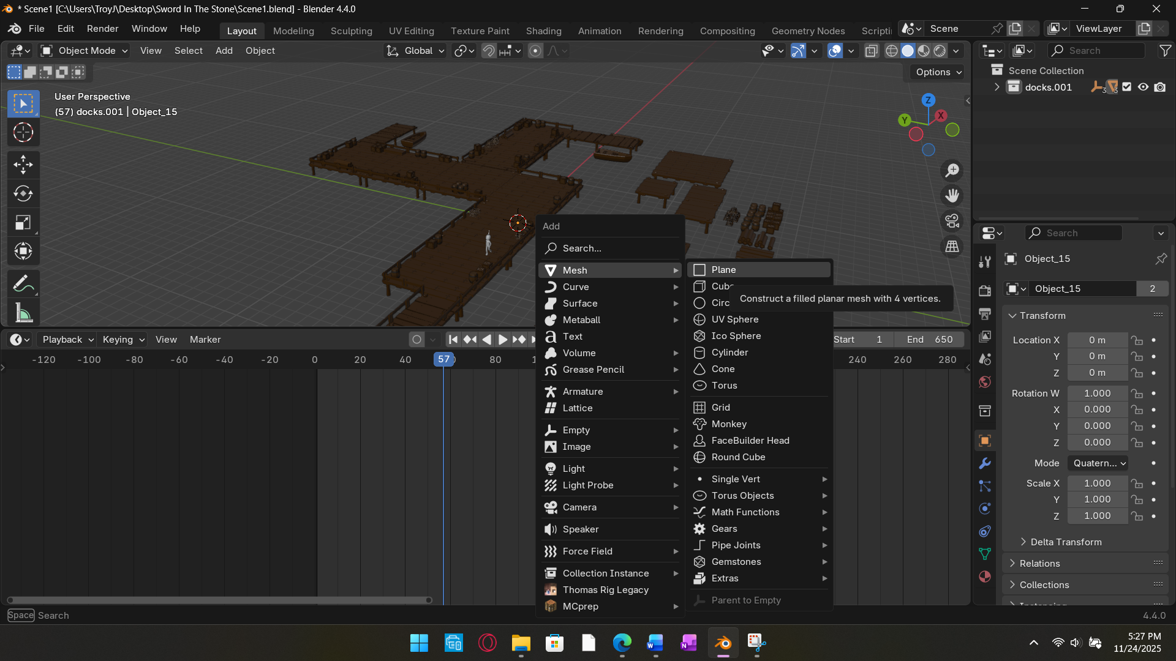Open the rotation Mode Quaternion dropdown
Viewport: 1176px width, 661px height.
1098,463
